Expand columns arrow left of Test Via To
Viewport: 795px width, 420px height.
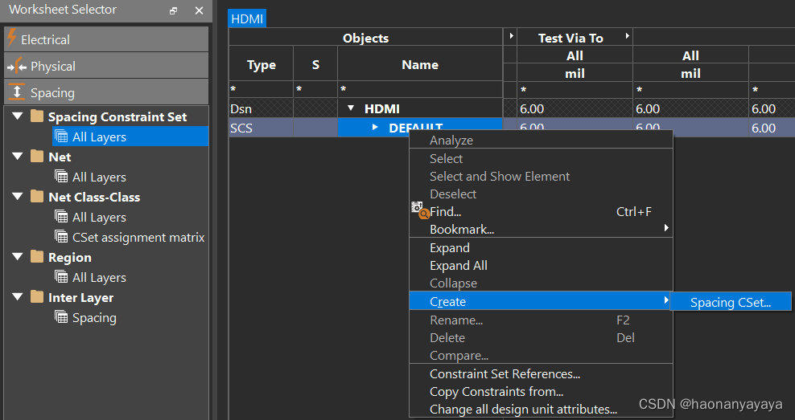coord(511,36)
